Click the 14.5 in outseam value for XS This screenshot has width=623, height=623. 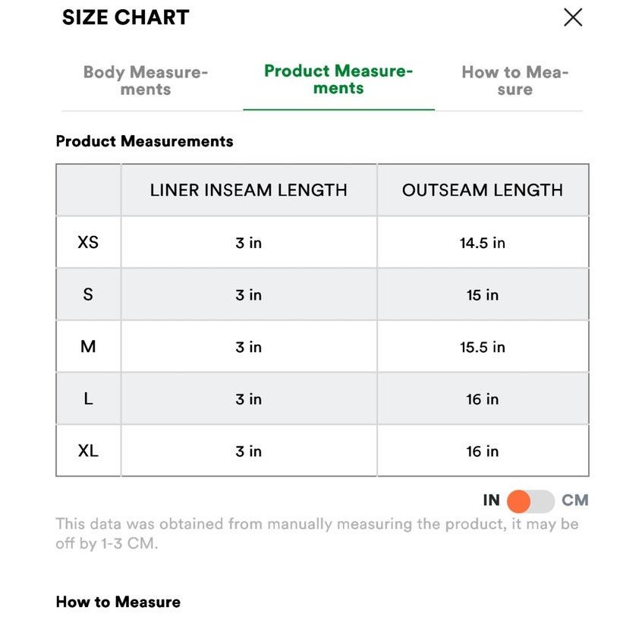pyautogui.click(x=483, y=243)
